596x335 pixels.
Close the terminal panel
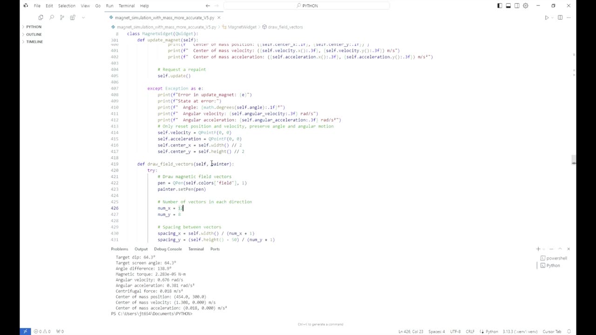(x=569, y=249)
